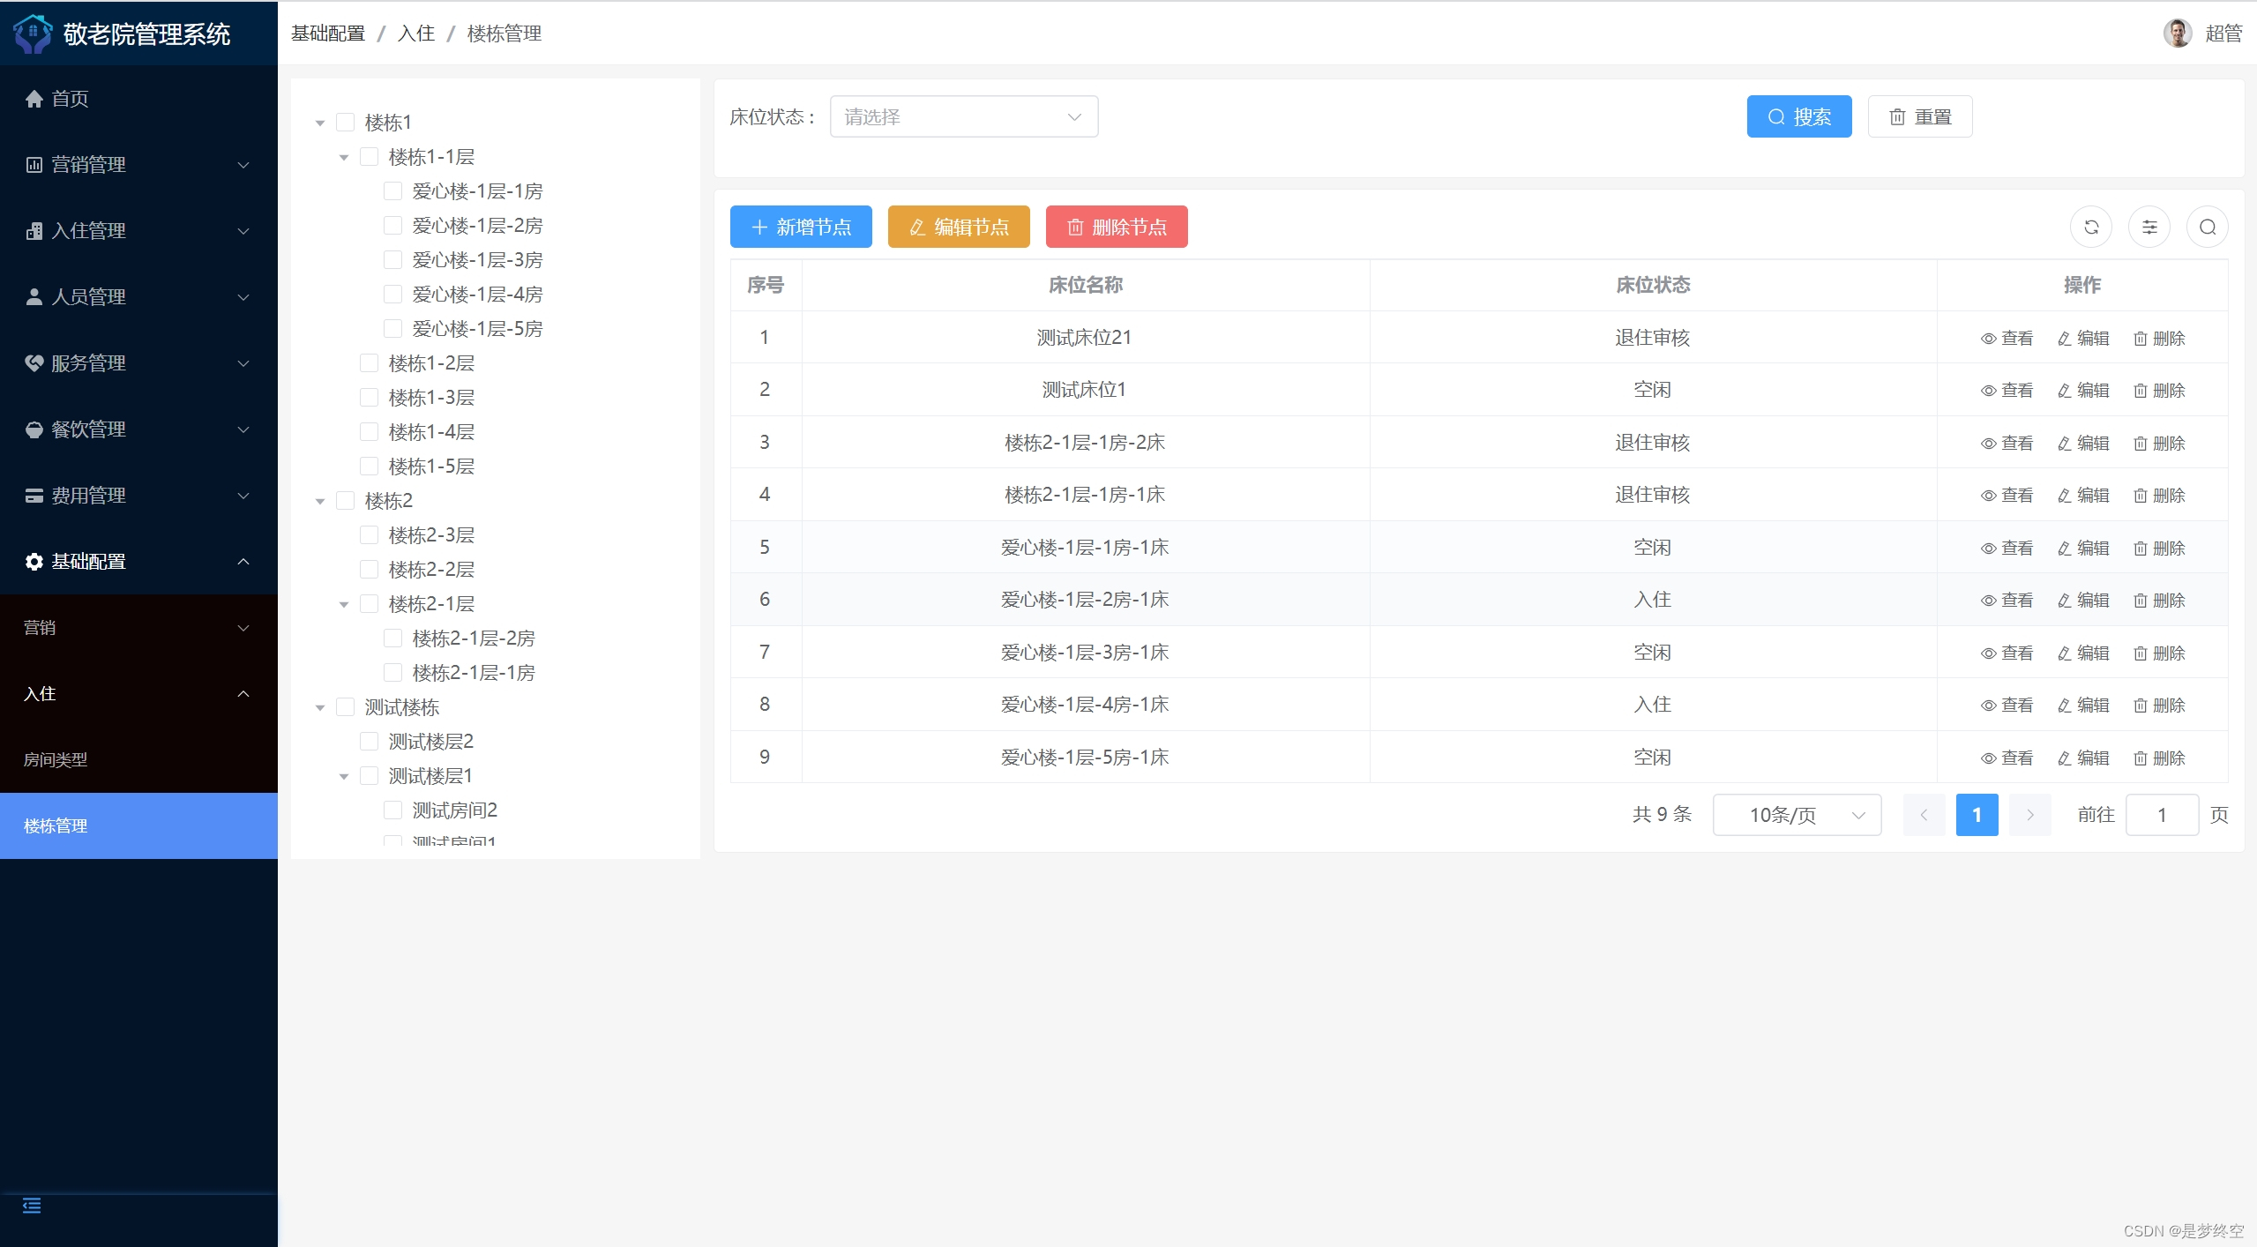2257x1247 pixels.
Task: Select the 测试楼栋 checkbox
Action: click(x=346, y=706)
